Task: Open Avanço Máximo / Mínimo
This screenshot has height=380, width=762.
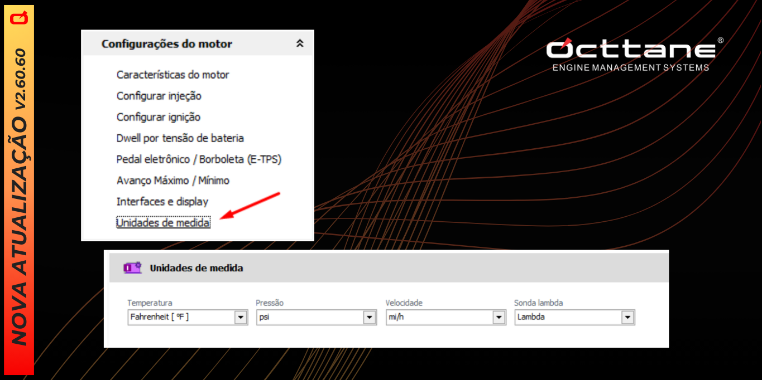Action: [x=173, y=181]
